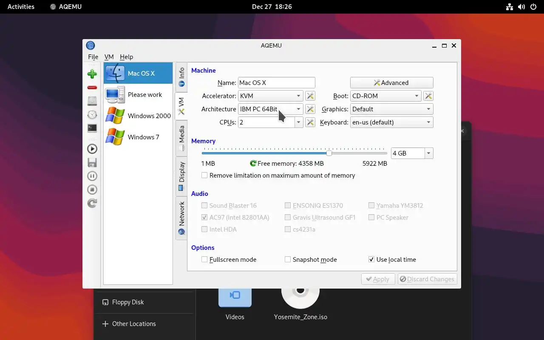Toggle the Yamaha YM3812 checkbox

tap(371, 205)
